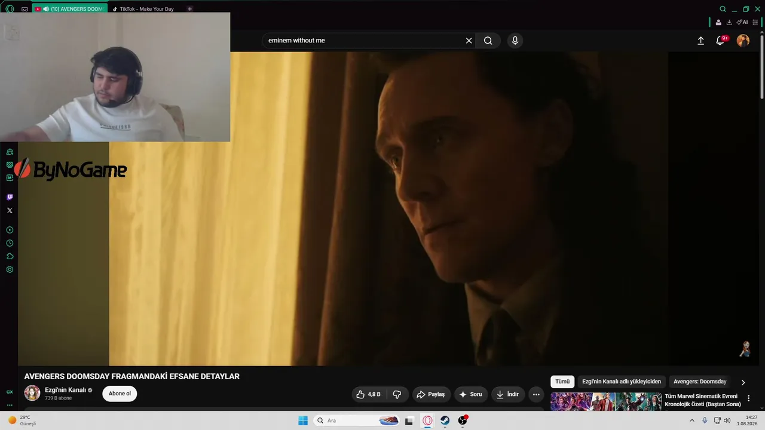Click the video player to pause

[388, 208]
